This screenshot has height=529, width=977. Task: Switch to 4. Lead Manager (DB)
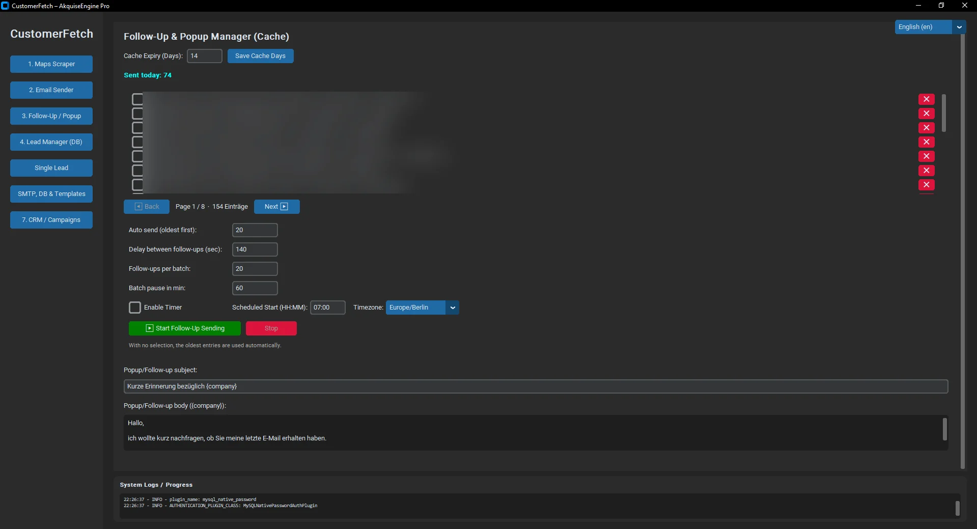[51, 142]
